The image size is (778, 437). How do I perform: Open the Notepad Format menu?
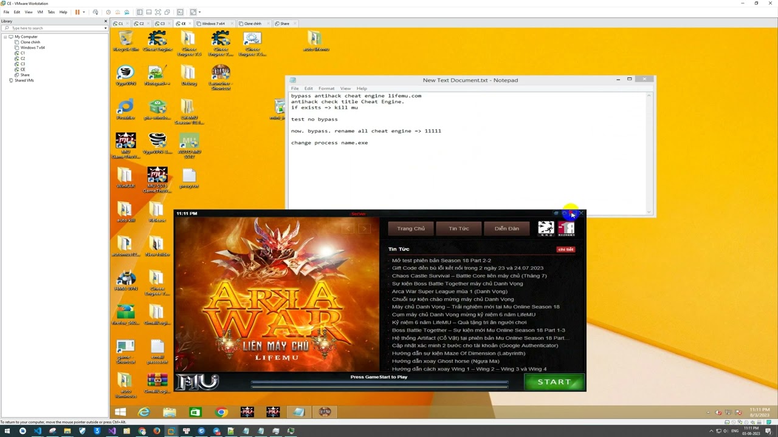pos(326,89)
